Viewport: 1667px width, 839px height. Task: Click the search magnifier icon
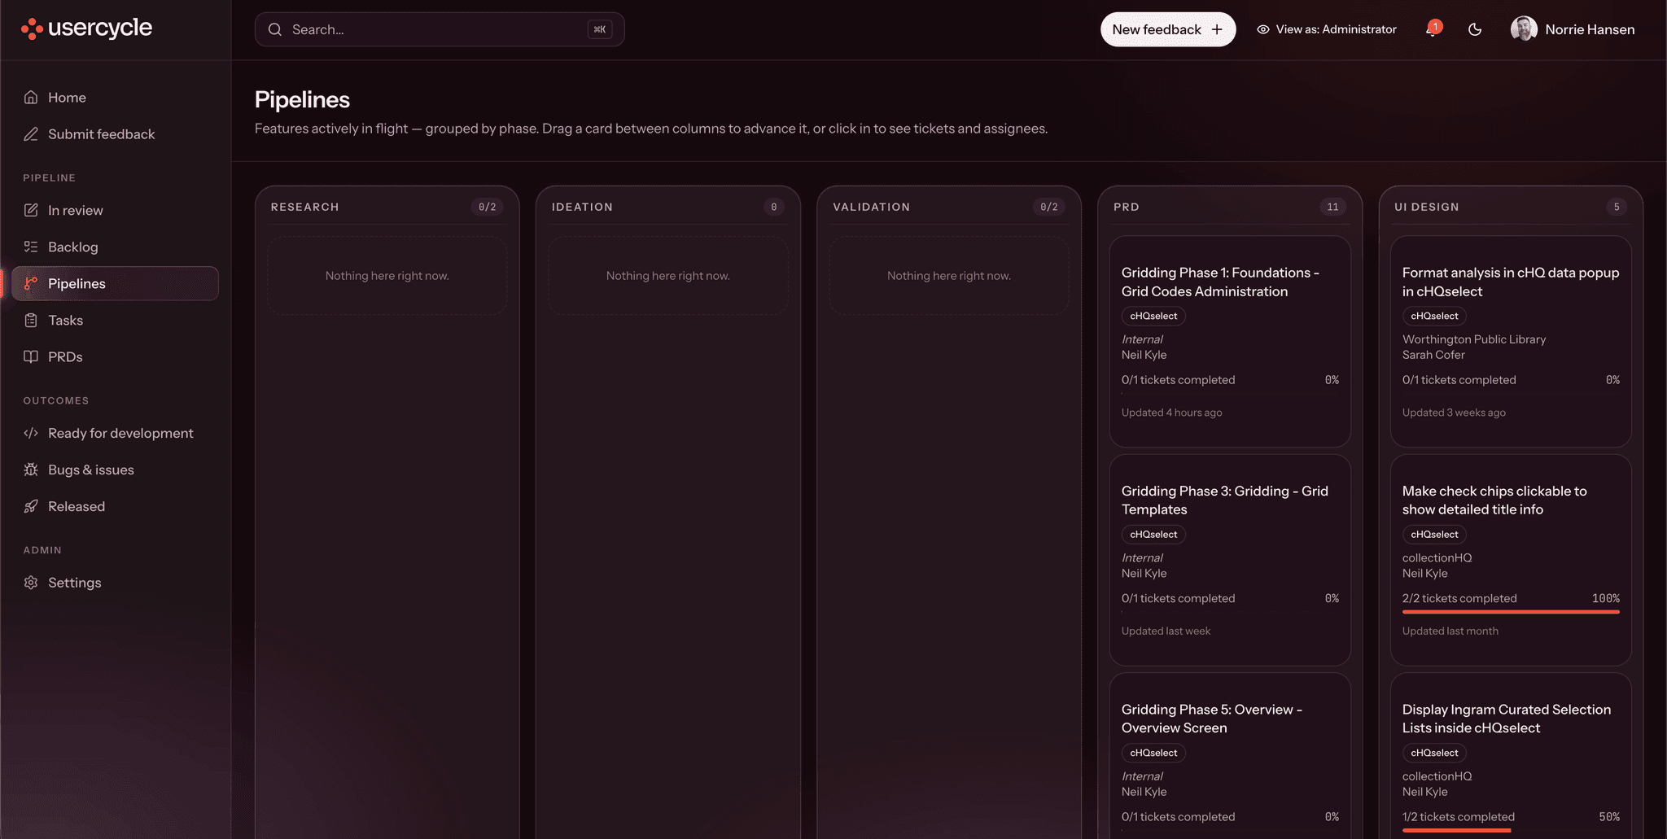[x=275, y=30]
